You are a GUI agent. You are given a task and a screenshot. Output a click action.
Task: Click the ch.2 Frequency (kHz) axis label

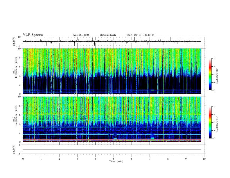[x=15, y=116]
